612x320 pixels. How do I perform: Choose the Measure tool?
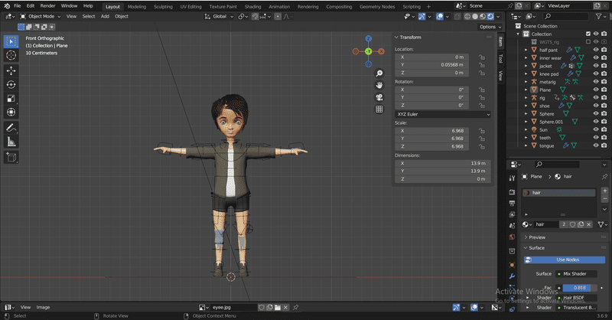click(11, 142)
